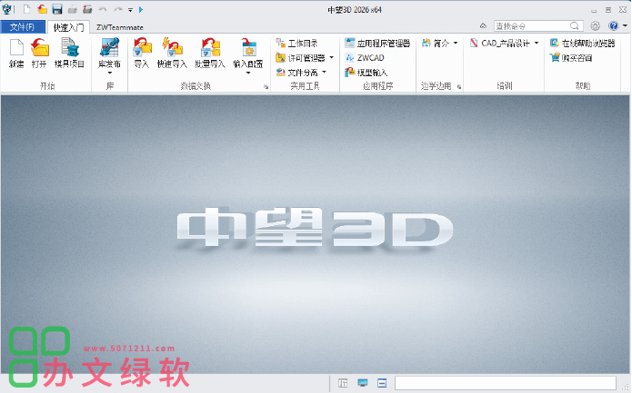This screenshot has height=393, width=632.
Task: Expand the help icon dropdown arrow
Action: coord(625,25)
